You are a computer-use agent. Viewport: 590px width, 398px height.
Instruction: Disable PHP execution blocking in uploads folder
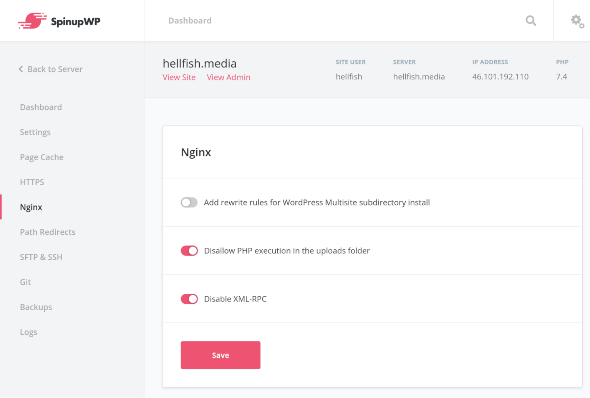(189, 251)
